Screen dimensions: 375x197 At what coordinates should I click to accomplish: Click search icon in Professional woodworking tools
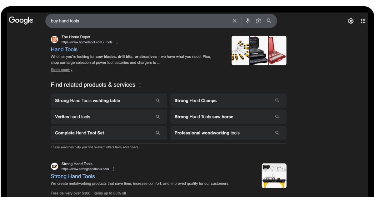point(277,133)
